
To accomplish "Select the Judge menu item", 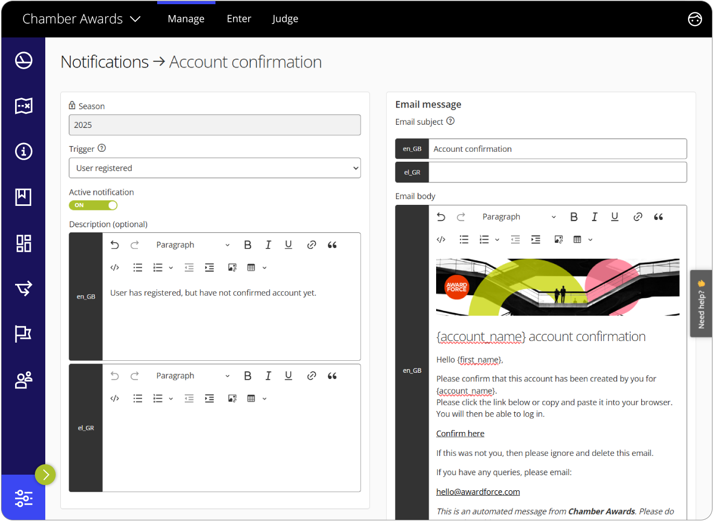I will [285, 19].
